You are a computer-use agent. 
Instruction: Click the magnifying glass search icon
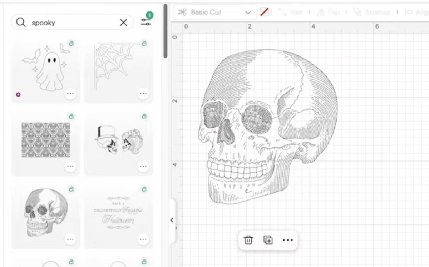coord(21,23)
